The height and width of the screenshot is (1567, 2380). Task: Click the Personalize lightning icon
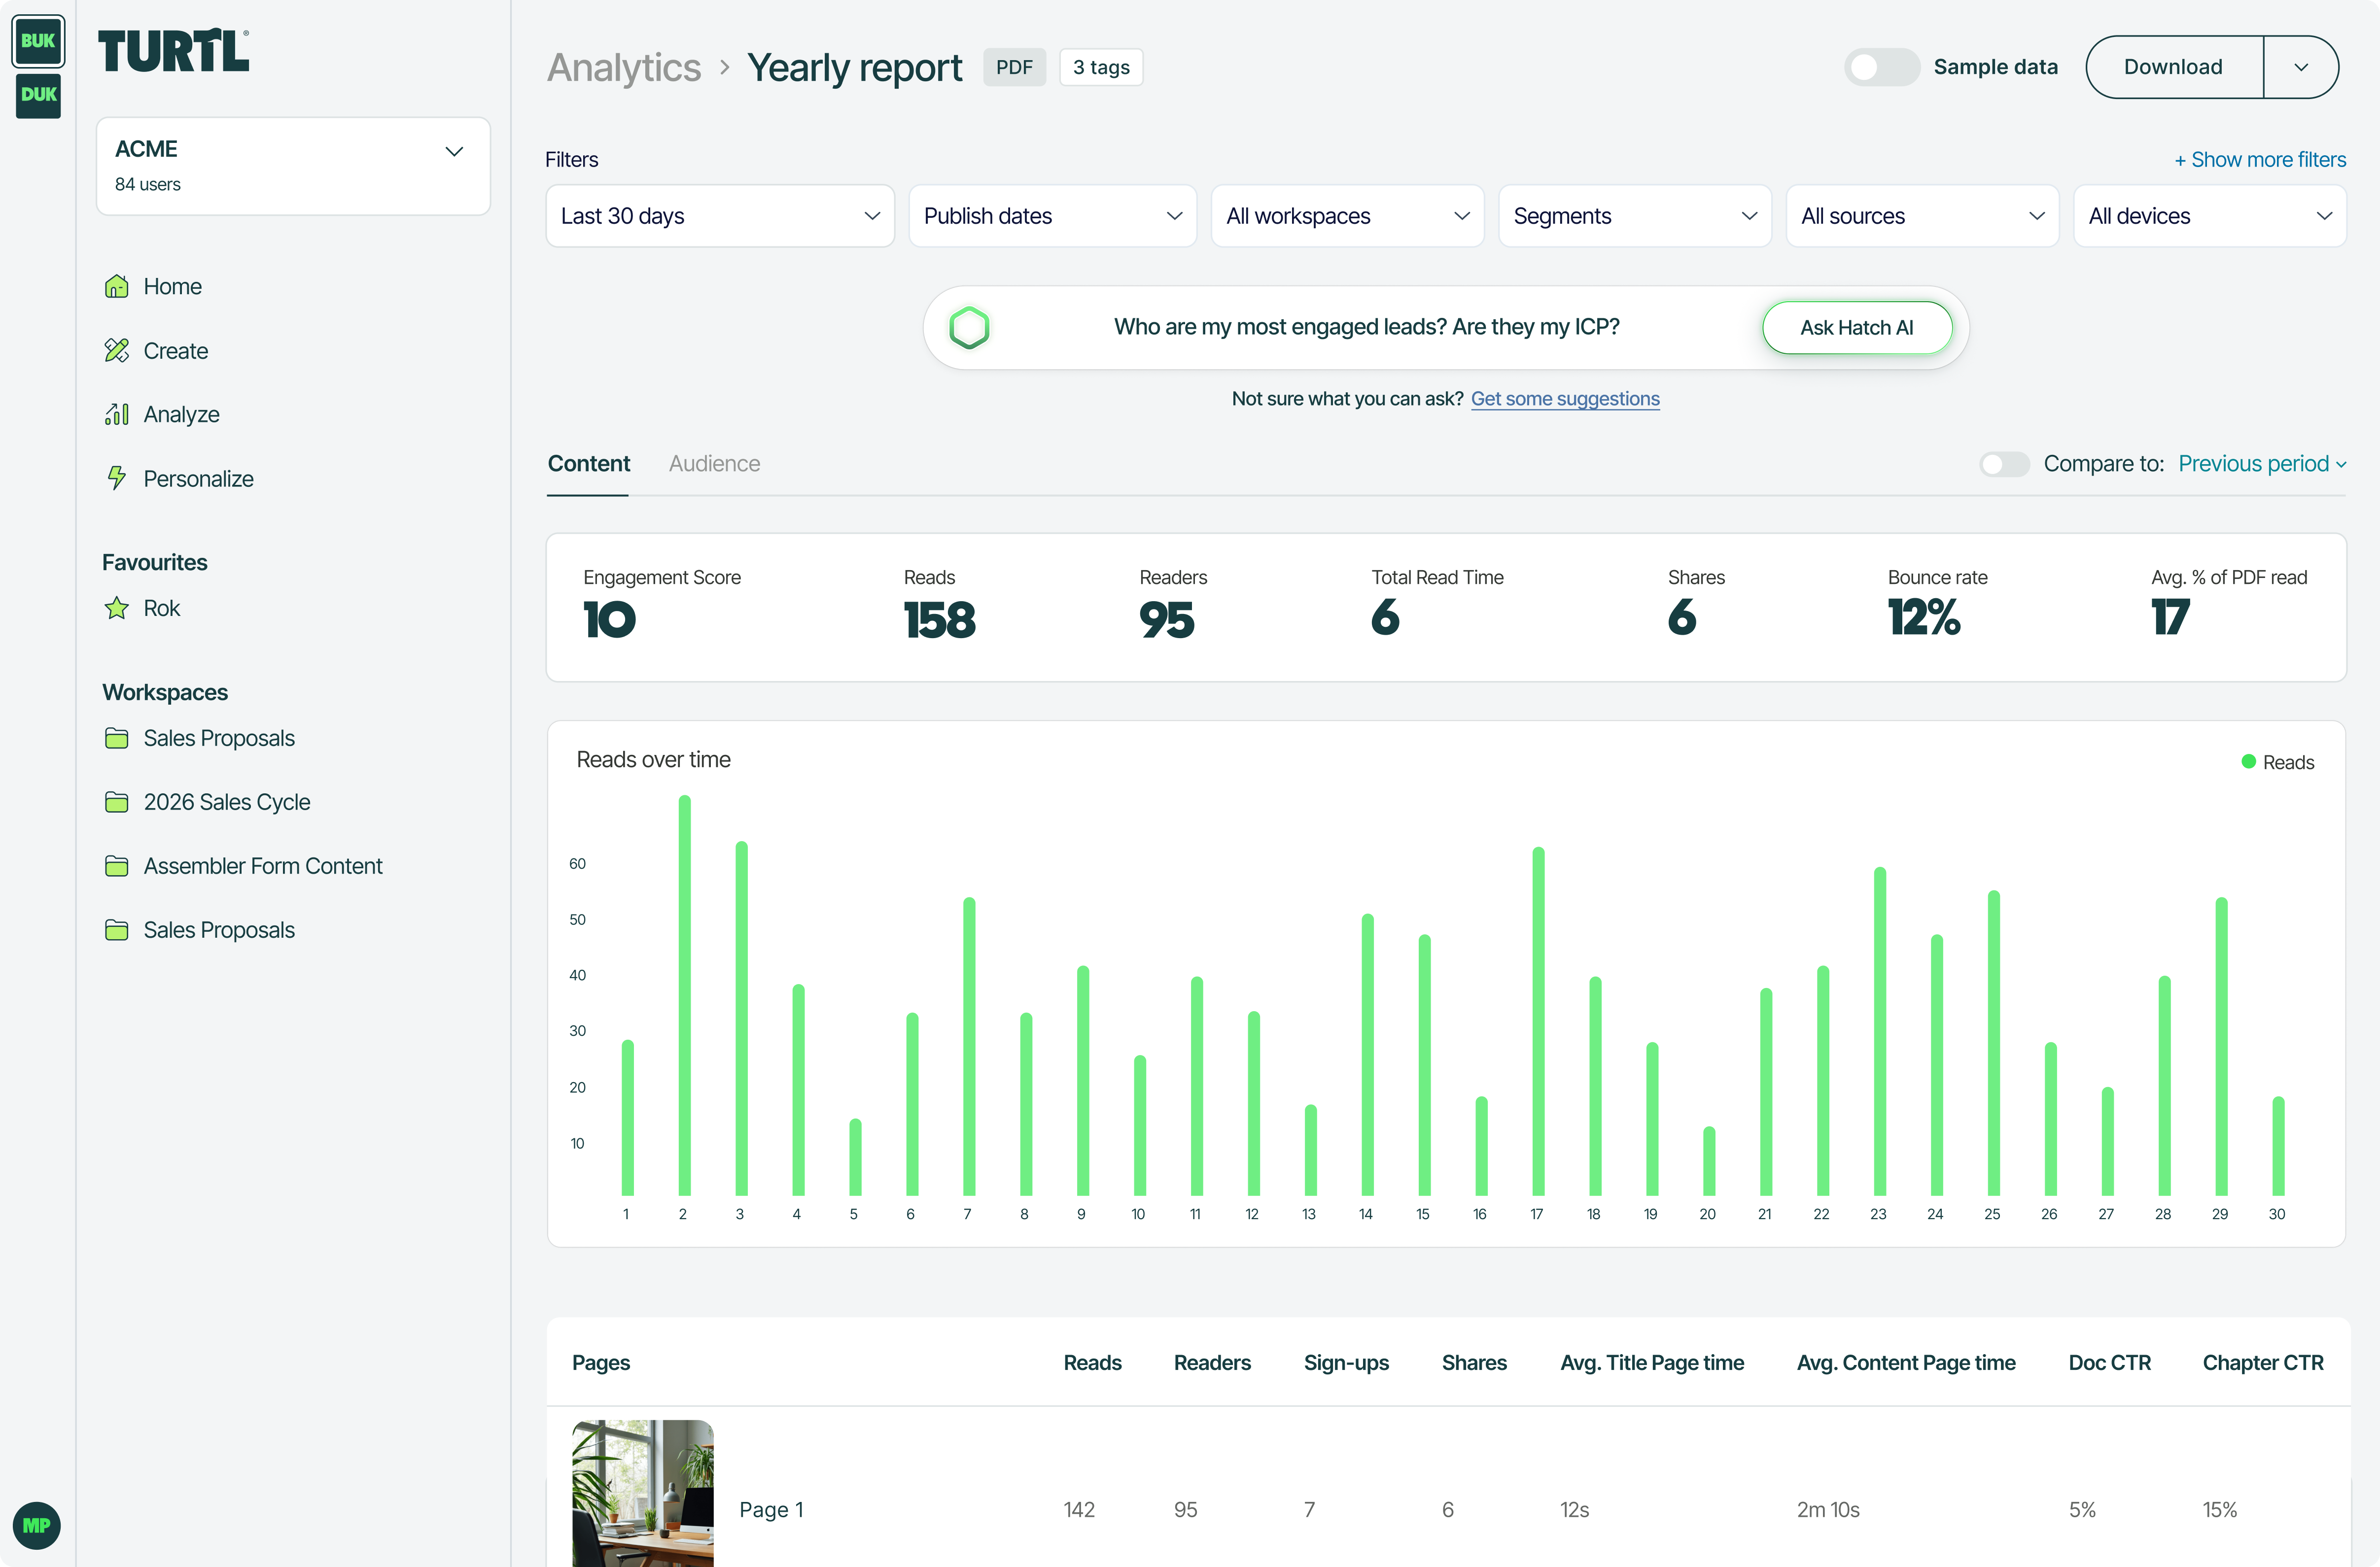pos(117,478)
